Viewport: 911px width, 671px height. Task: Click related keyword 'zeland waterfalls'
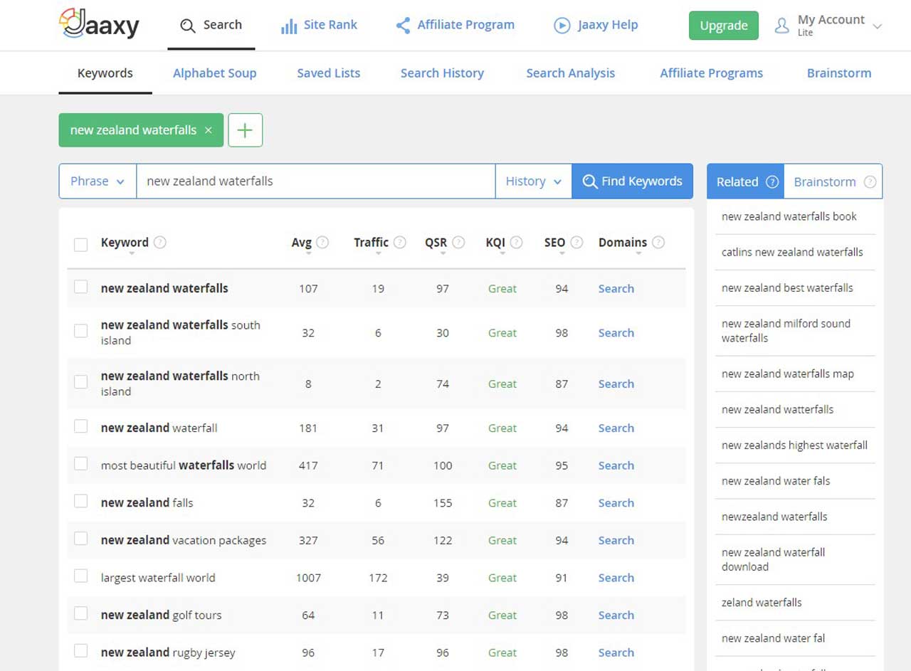click(x=762, y=602)
